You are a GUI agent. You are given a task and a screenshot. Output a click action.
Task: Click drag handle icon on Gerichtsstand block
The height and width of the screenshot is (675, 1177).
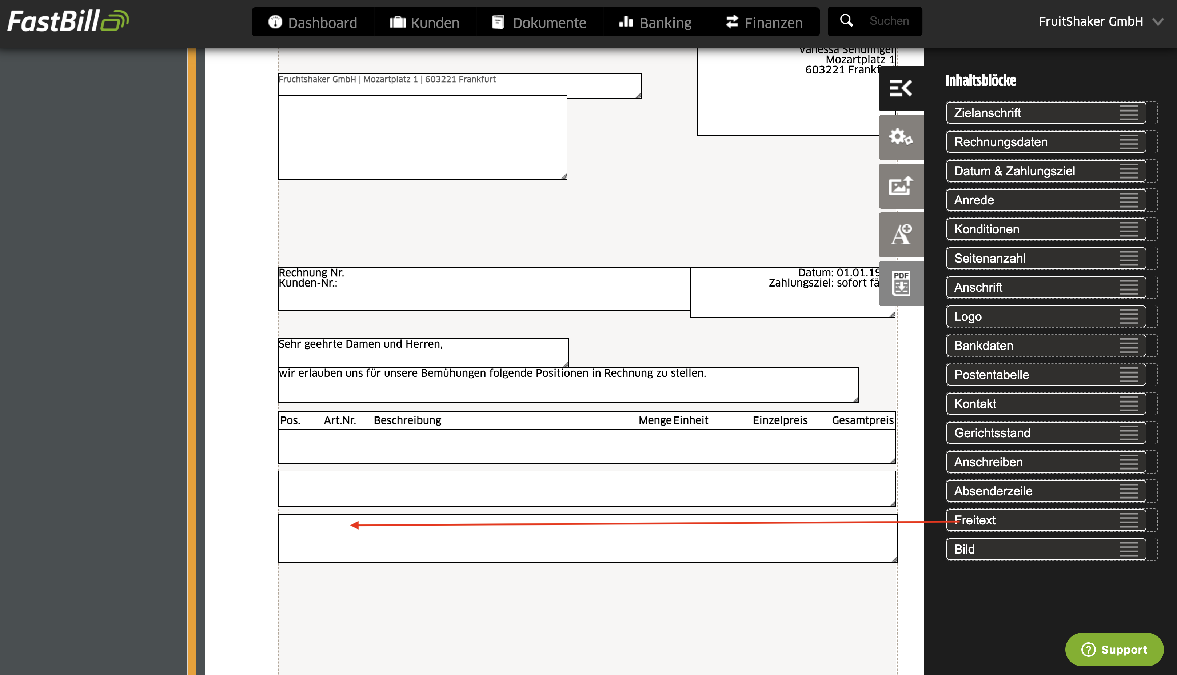click(1129, 433)
